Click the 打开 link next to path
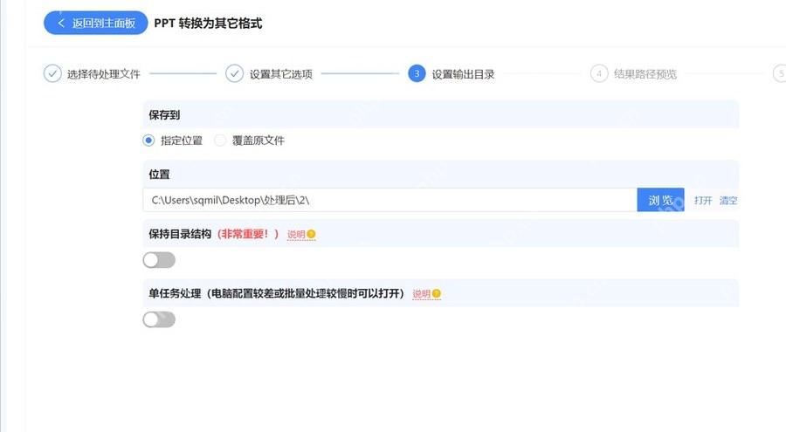Viewport: 786px width, 432px height. coord(703,201)
